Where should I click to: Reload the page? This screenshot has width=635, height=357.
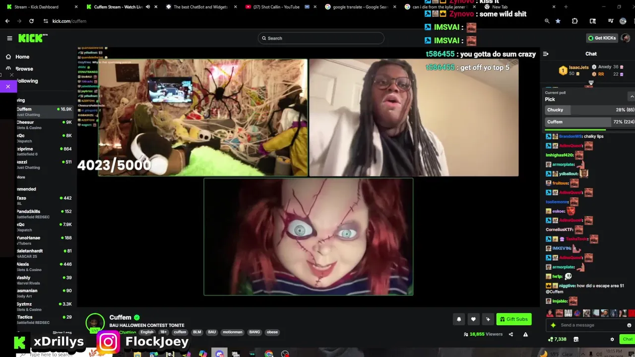pyautogui.click(x=31, y=21)
